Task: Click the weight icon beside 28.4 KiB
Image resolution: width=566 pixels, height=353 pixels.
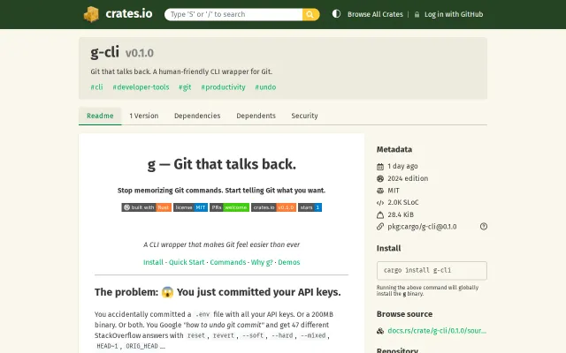Action: [380, 214]
